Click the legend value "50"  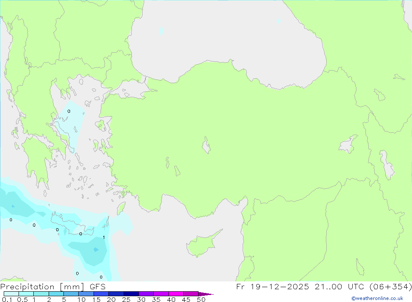click(201, 300)
